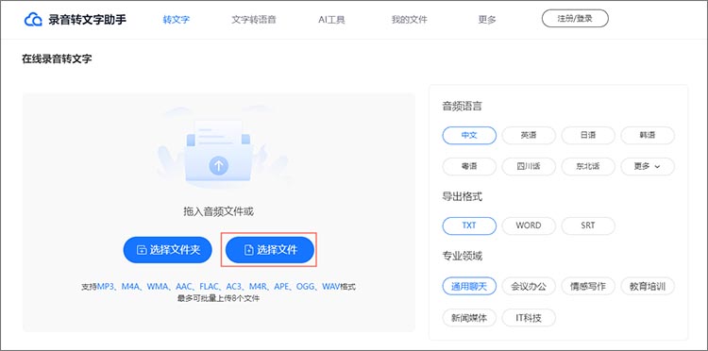Click the cloud logo icon beside 录音转文字助手
This screenshot has width=708, height=351.
33,20
